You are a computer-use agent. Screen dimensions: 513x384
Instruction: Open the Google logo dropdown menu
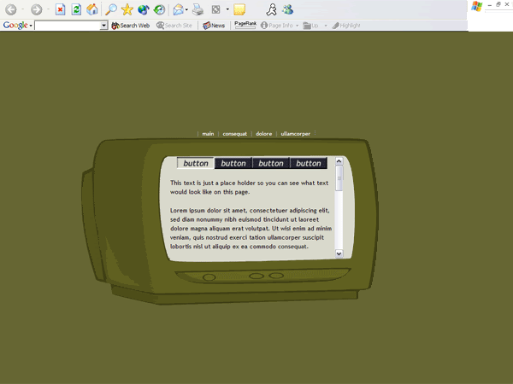point(17,26)
